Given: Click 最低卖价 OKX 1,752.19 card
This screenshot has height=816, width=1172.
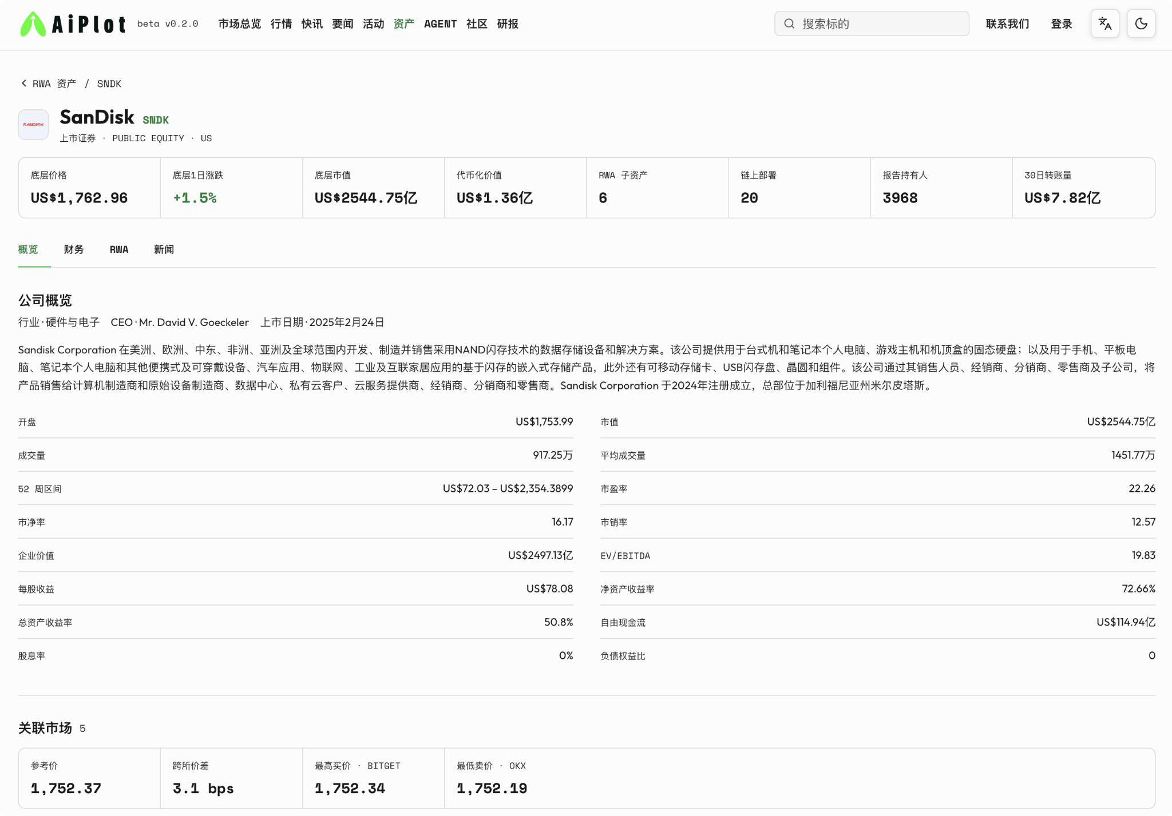Looking at the screenshot, I should pyautogui.click(x=515, y=778).
